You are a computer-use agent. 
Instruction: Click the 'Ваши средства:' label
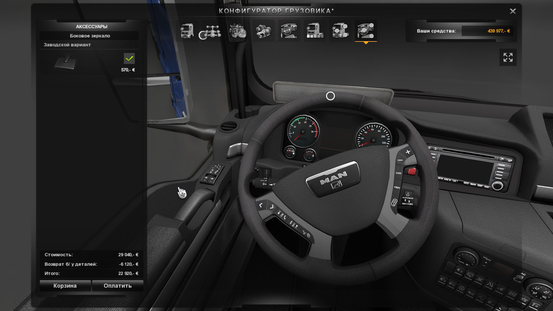tap(436, 31)
